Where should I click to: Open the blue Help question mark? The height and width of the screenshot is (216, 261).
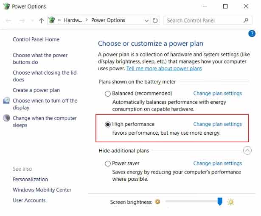[251, 33]
